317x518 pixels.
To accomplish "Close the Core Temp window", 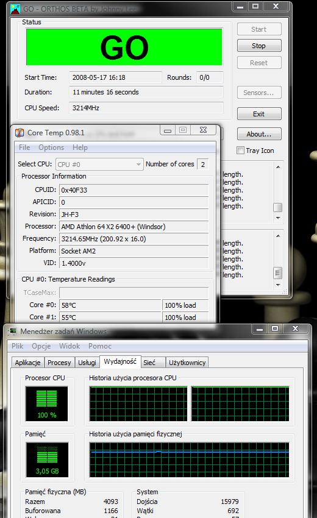I will coord(203,130).
